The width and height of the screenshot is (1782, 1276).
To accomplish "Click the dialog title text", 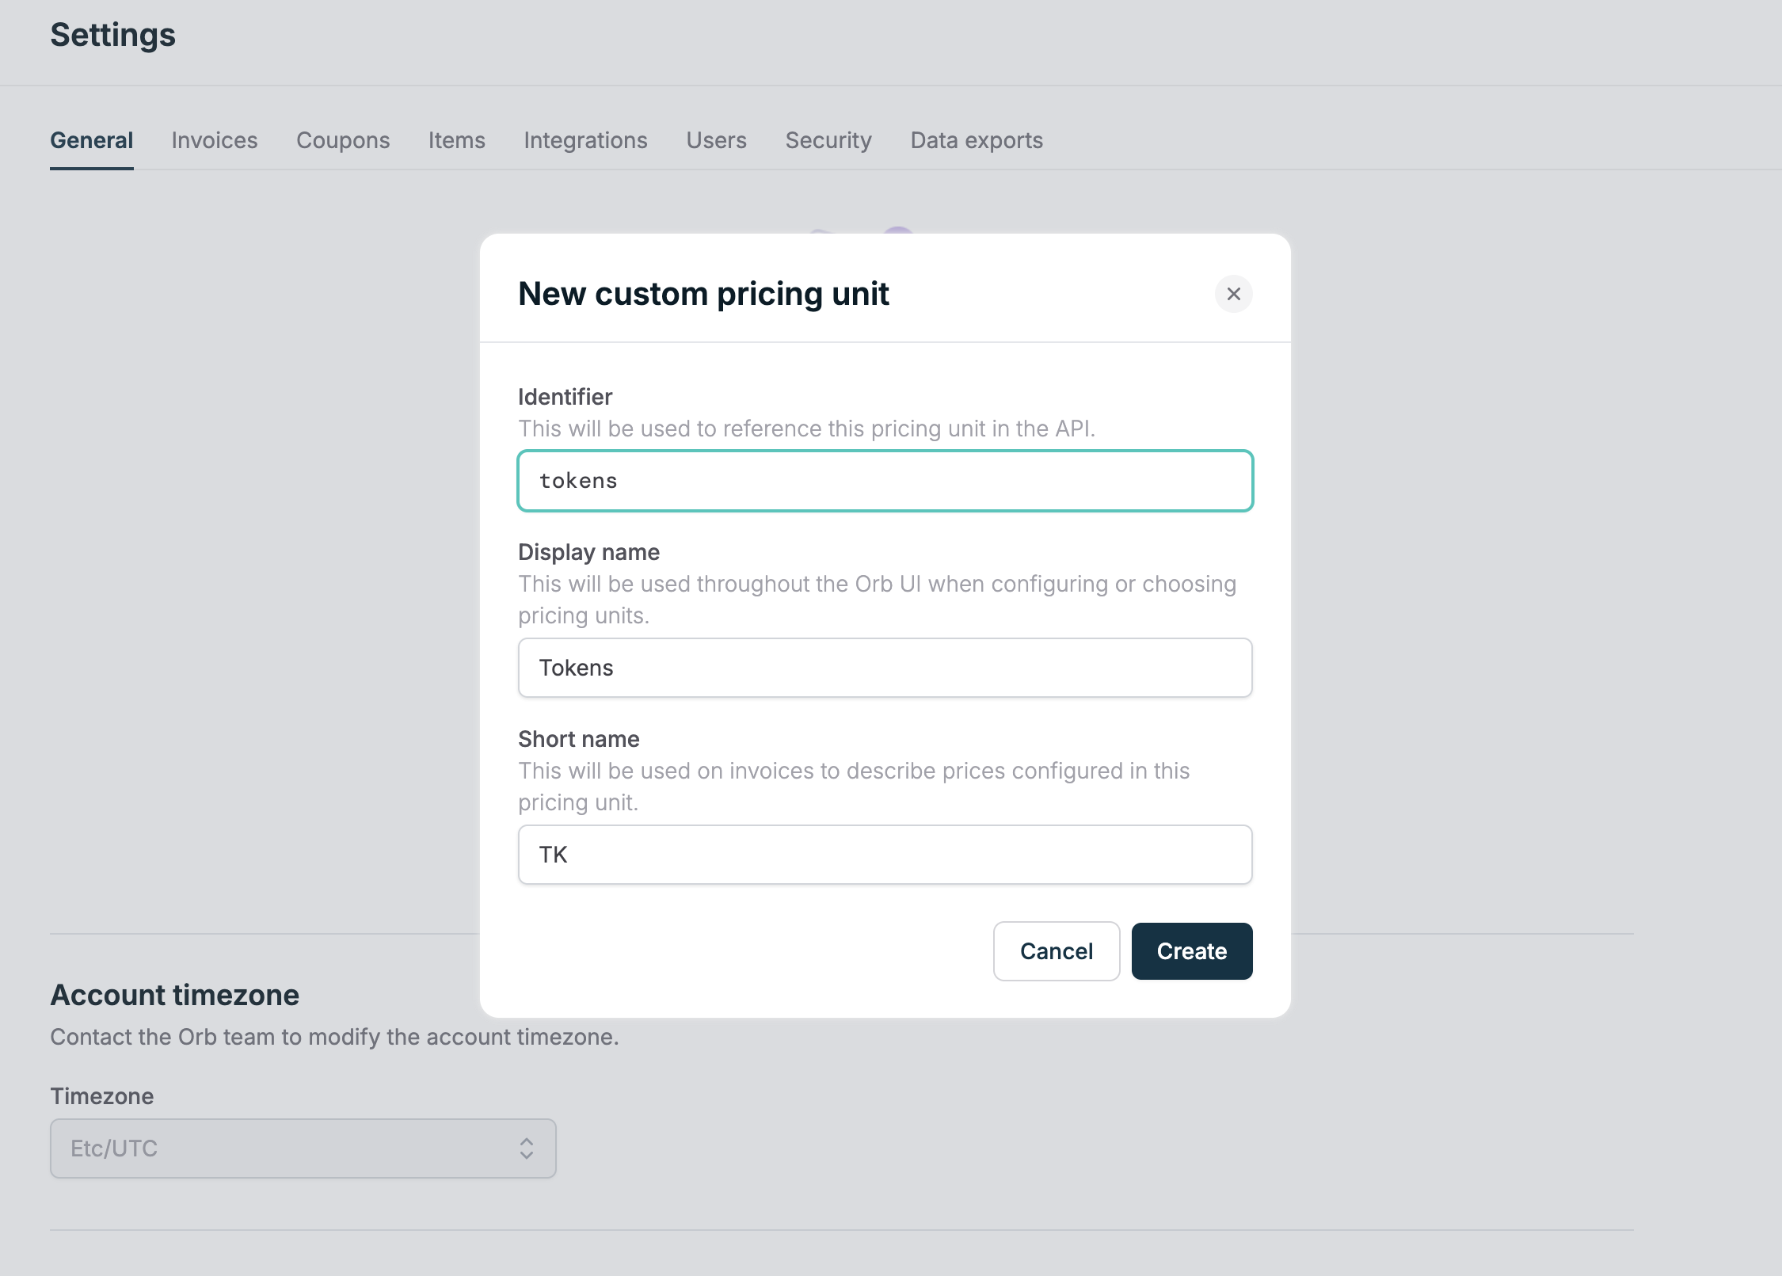I will click(x=703, y=294).
